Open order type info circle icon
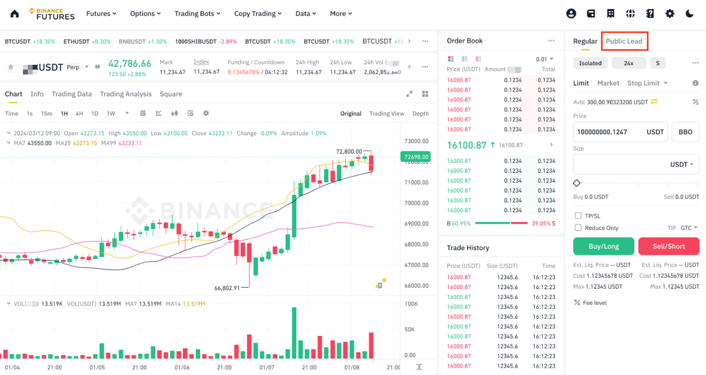Screen dimensions: 706x375 pos(695,83)
